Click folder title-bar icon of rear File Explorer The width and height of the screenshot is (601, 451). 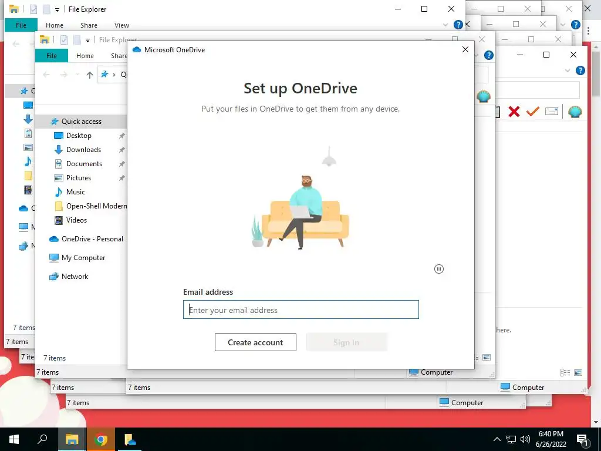pos(14,9)
